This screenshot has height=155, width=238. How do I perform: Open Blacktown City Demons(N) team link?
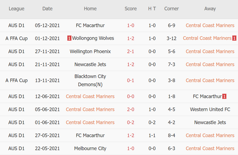[90, 80]
